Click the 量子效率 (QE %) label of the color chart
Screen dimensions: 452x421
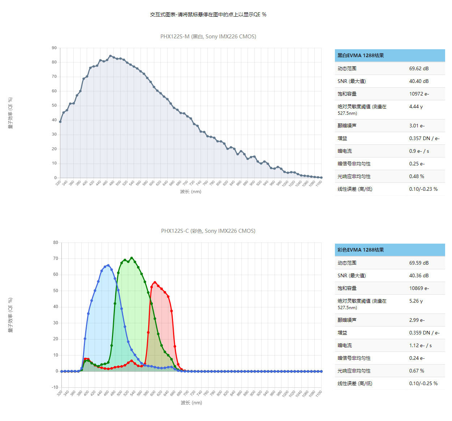[x=10, y=315]
